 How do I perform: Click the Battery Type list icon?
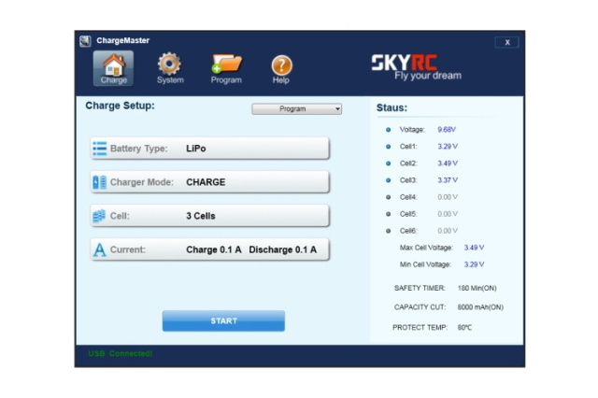(99, 149)
